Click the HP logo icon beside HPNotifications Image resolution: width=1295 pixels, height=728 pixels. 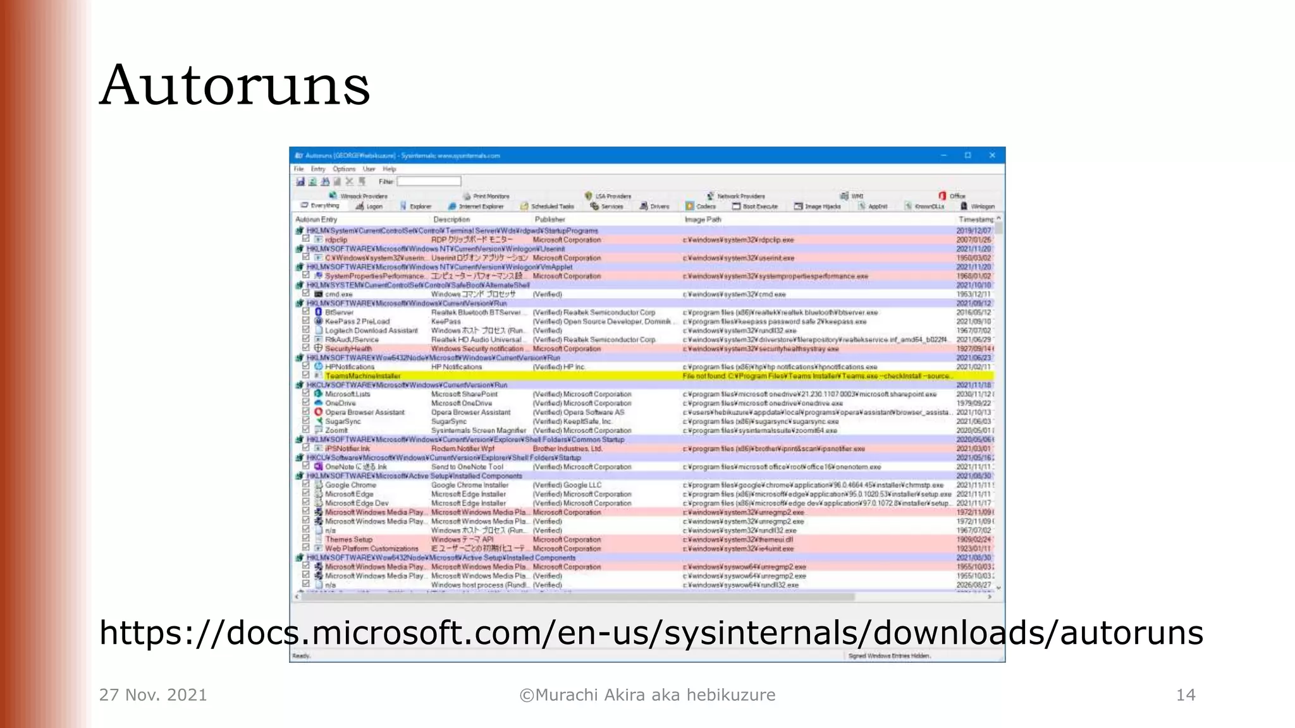319,367
